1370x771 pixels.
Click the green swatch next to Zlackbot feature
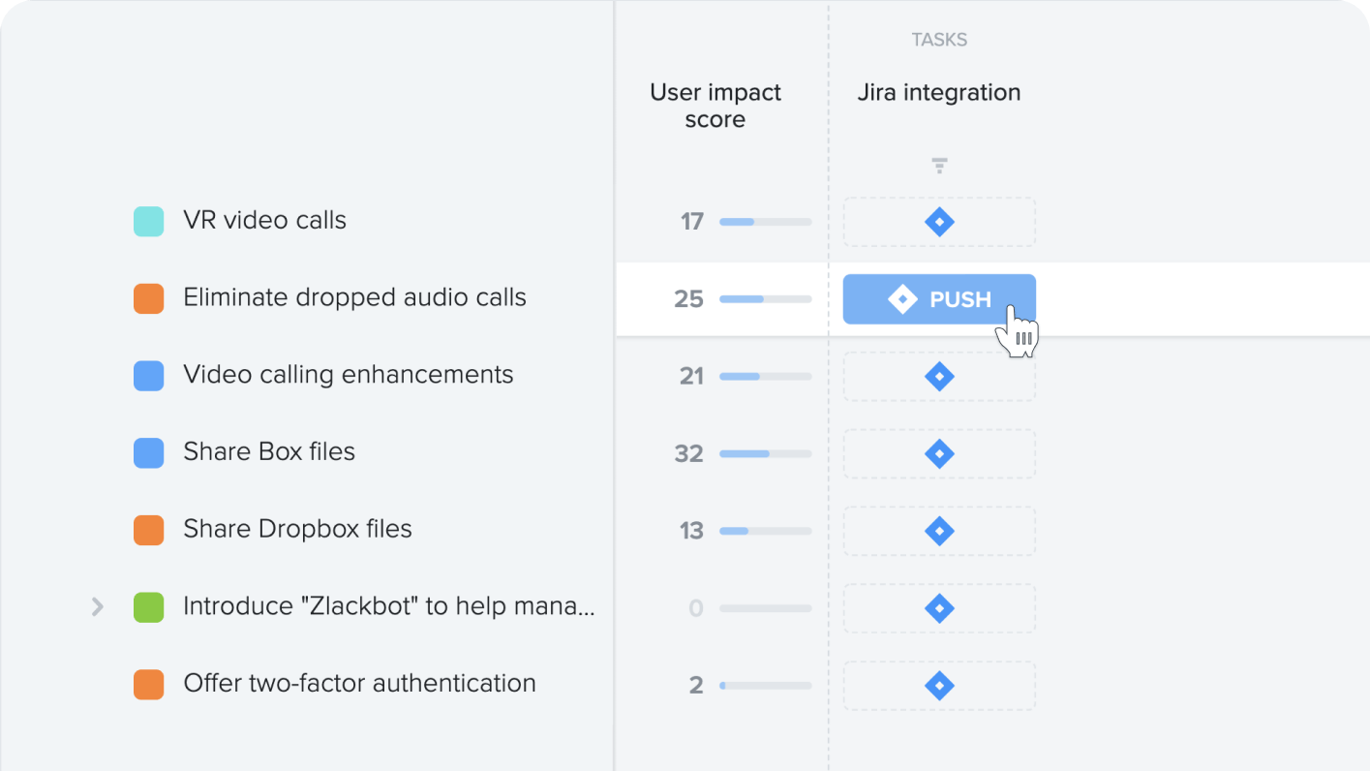(x=148, y=607)
